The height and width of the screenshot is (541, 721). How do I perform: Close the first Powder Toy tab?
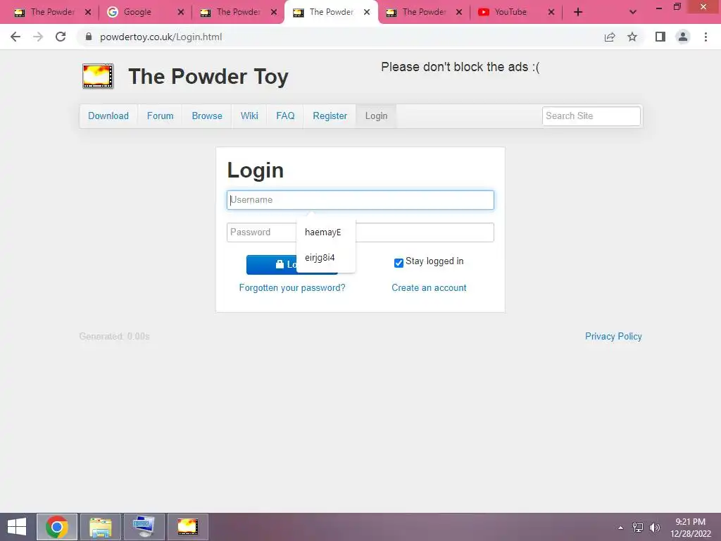click(88, 12)
